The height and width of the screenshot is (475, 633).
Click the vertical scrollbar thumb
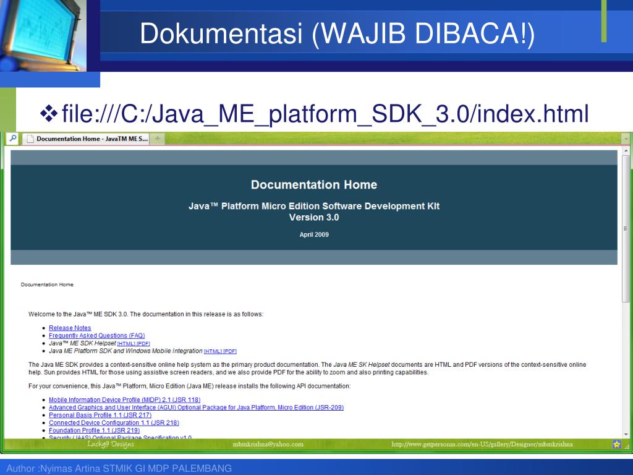(x=626, y=228)
